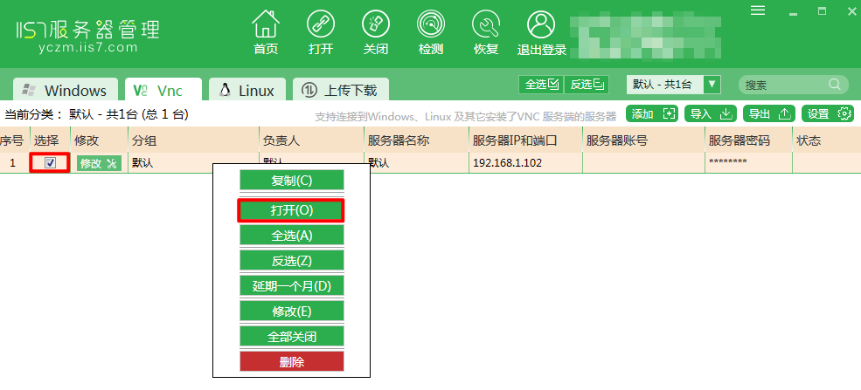Click the 退出登录 logout user icon
Screen dimensions: 861x390
pyautogui.click(x=542, y=24)
